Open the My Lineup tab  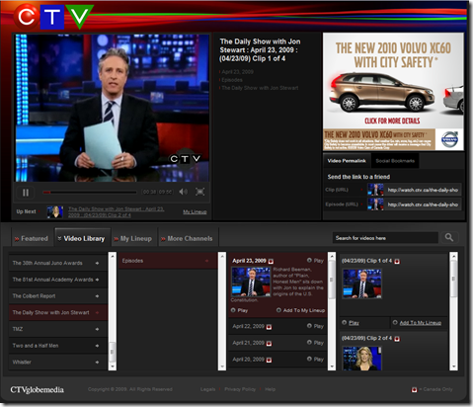133,238
